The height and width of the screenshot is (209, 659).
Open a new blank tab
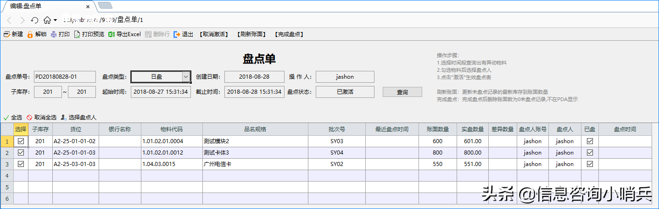105,6
